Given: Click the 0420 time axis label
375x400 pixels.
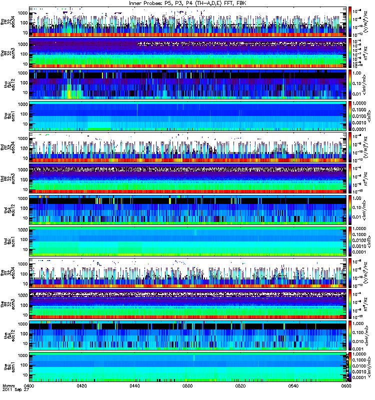Looking at the screenshot, I should (x=81, y=386).
